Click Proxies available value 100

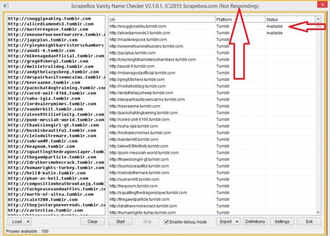coord(45,231)
